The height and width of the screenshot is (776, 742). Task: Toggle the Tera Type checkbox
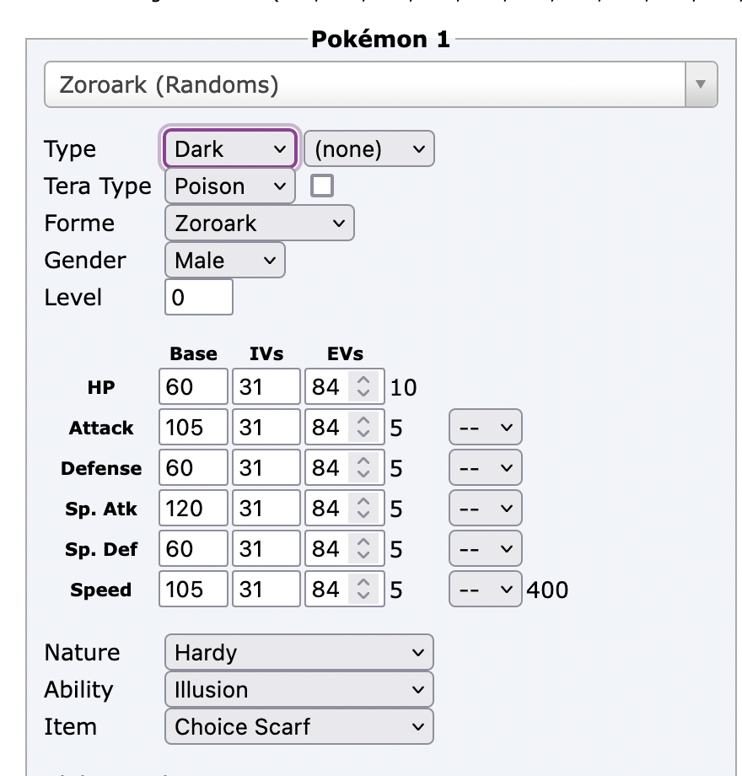322,186
